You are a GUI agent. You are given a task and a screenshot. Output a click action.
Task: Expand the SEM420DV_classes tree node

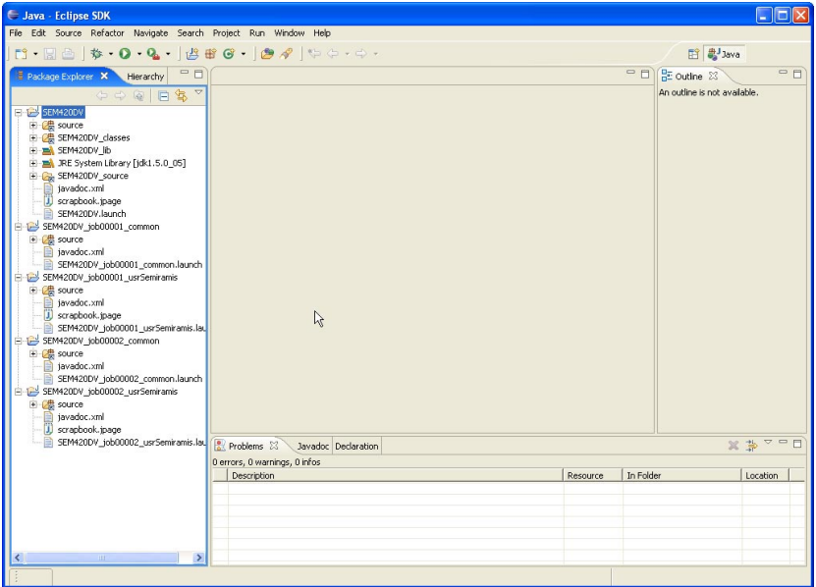[33, 138]
